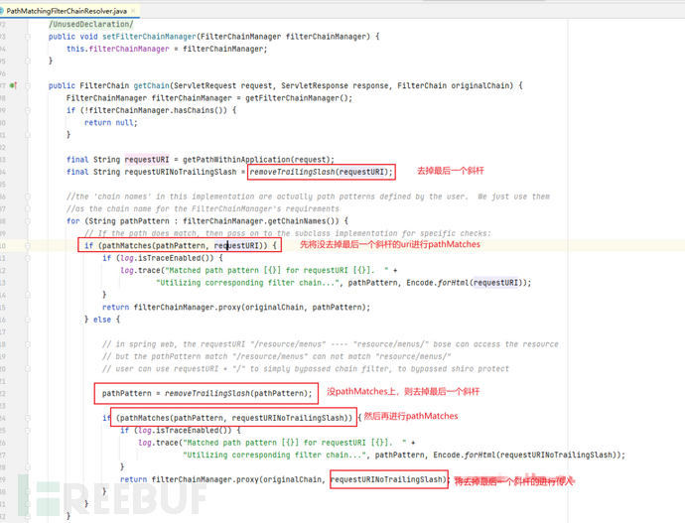The width and height of the screenshot is (685, 523).
Task: Collapse the for (String pathPattern) loop
Action: 27,221
